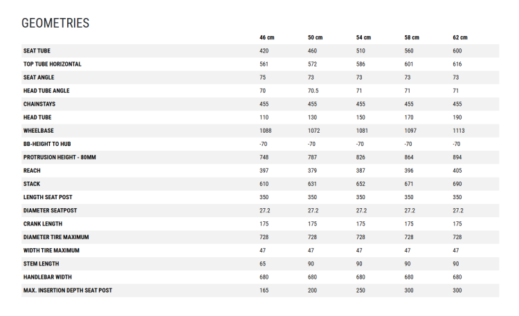Click the CRANK LENGTH row label
This screenshot has height=316, width=519.
pyautogui.click(x=43, y=223)
